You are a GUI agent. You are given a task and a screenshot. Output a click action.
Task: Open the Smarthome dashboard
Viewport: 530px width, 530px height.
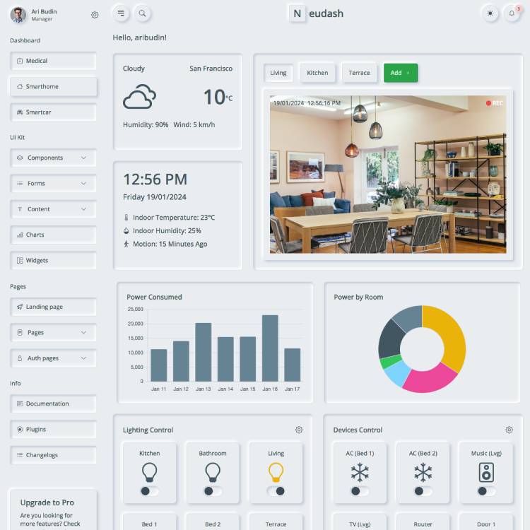tap(54, 86)
